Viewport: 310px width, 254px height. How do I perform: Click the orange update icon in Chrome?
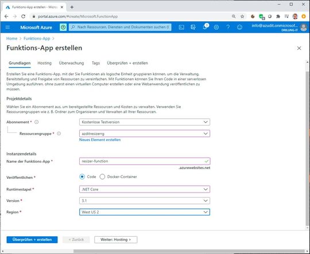304,17
